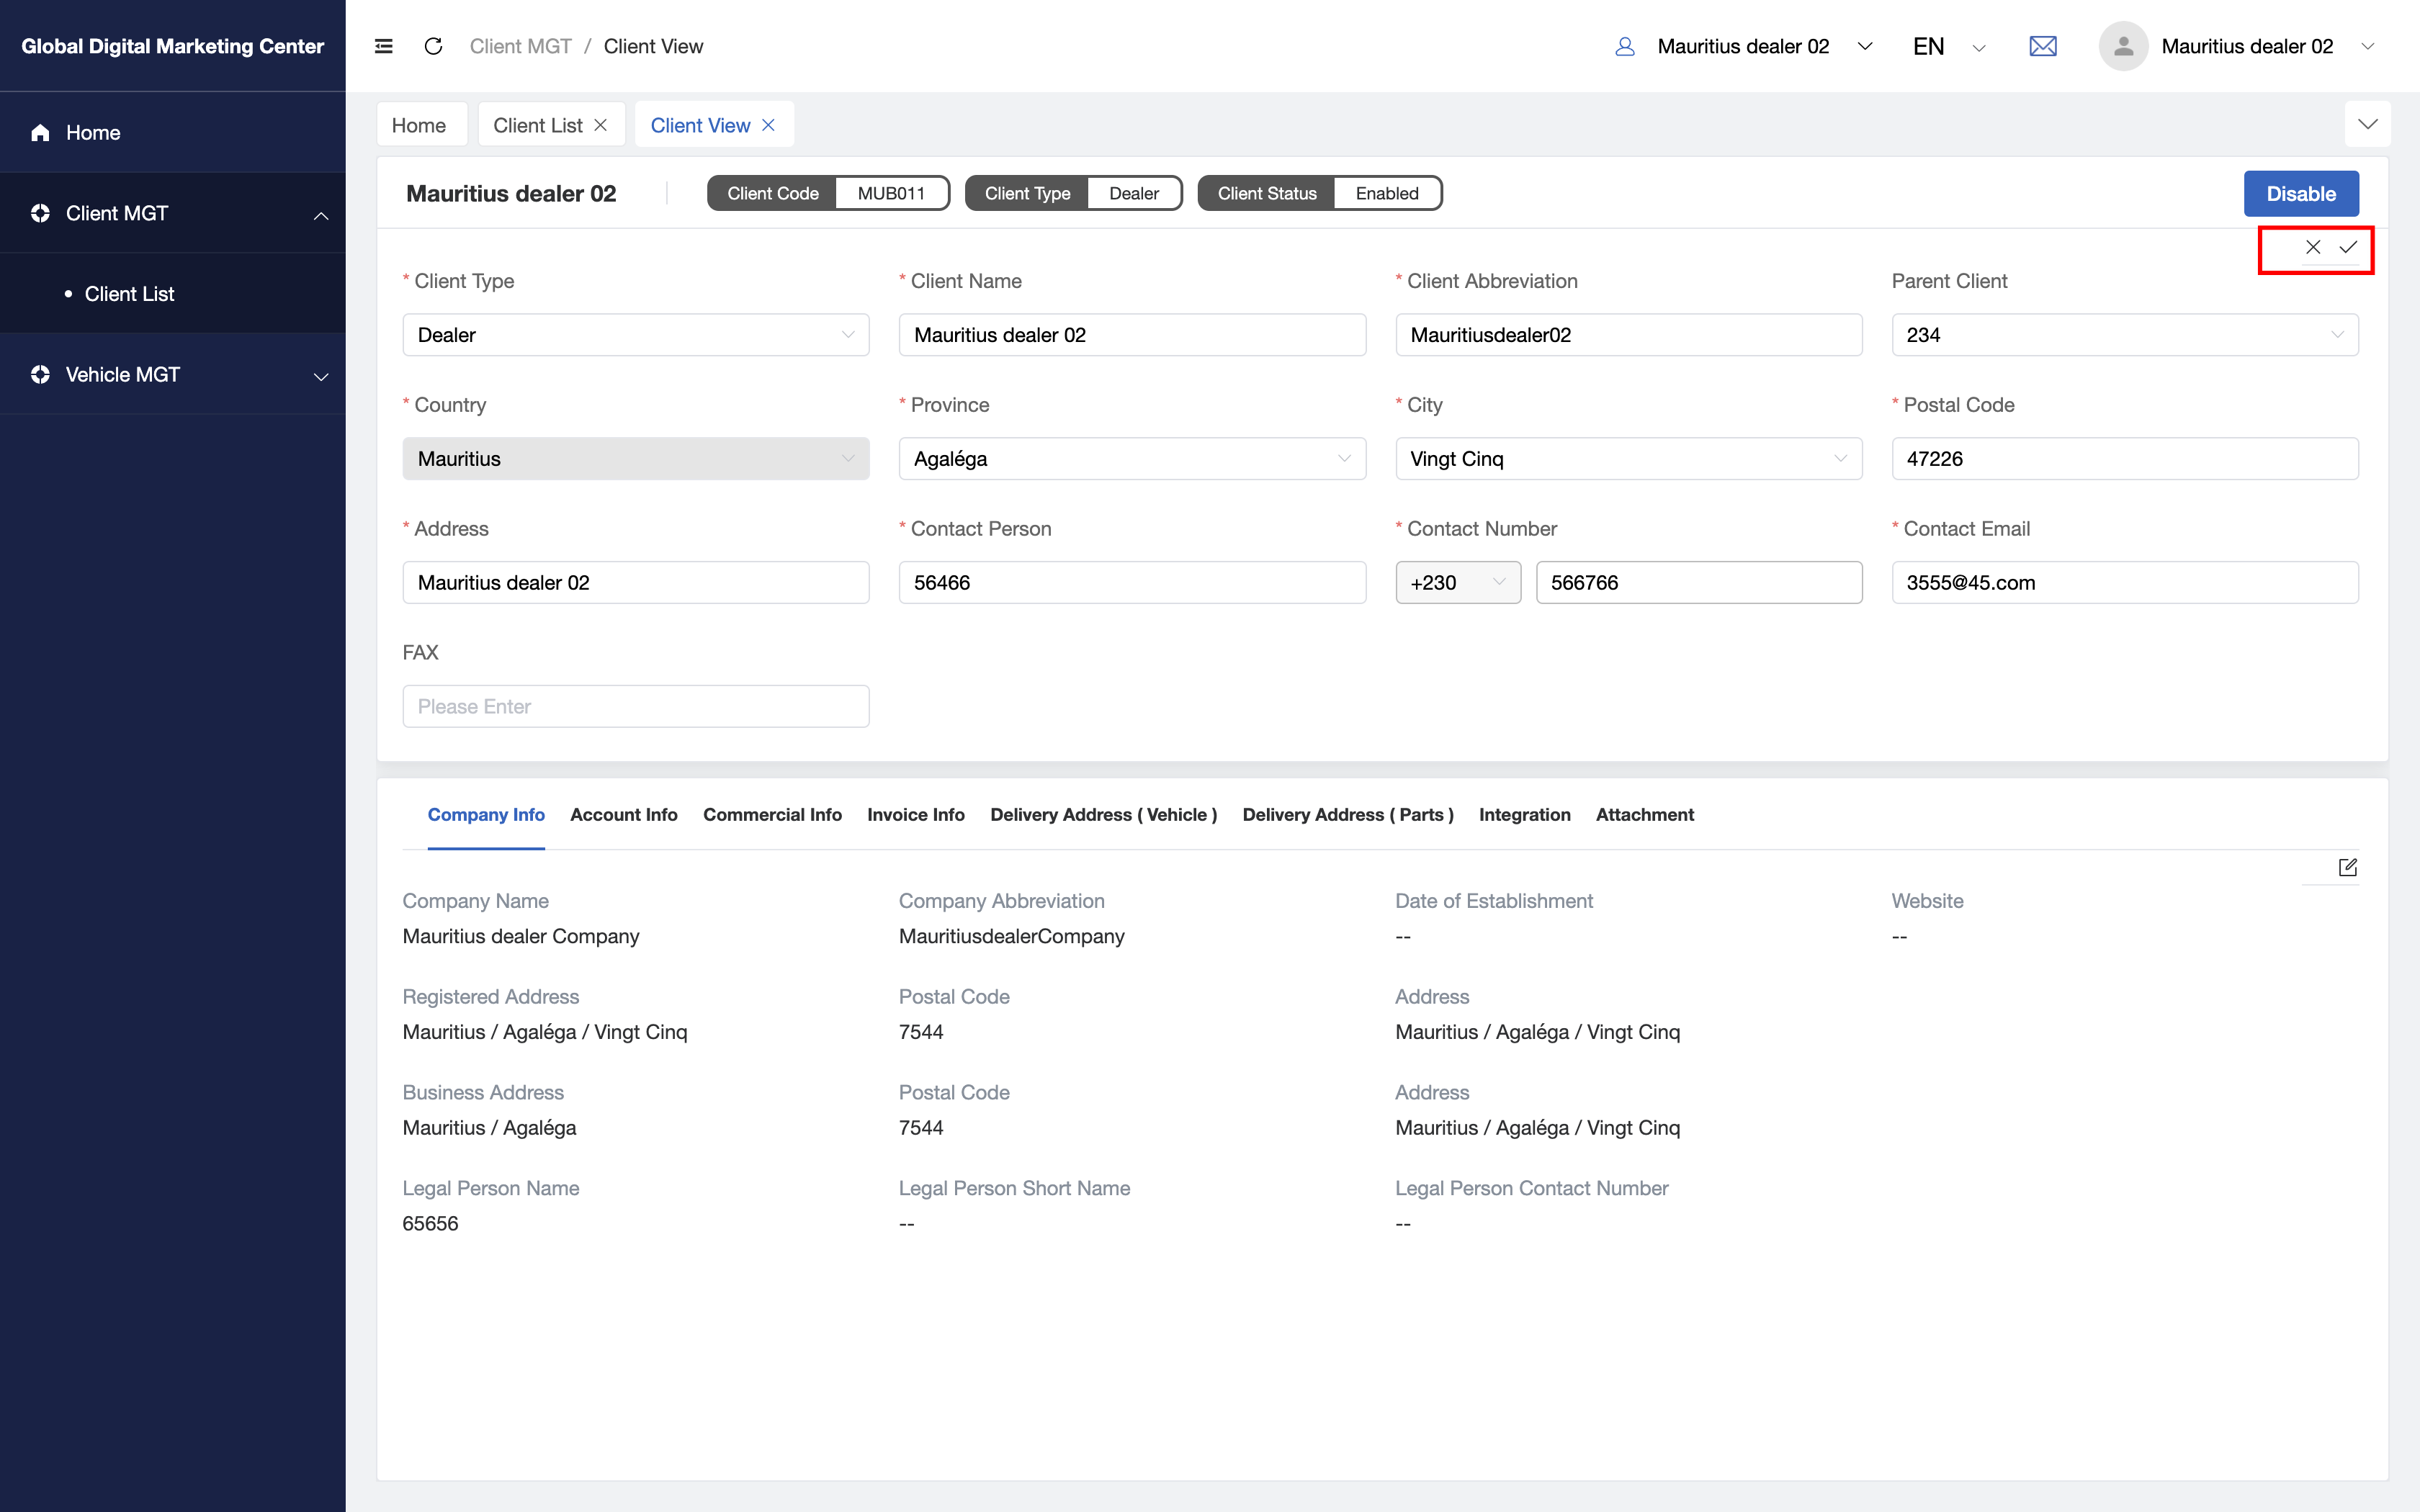Expand the tabs overflow dropdown arrow
This screenshot has height=1512, width=2420.
2367,124
